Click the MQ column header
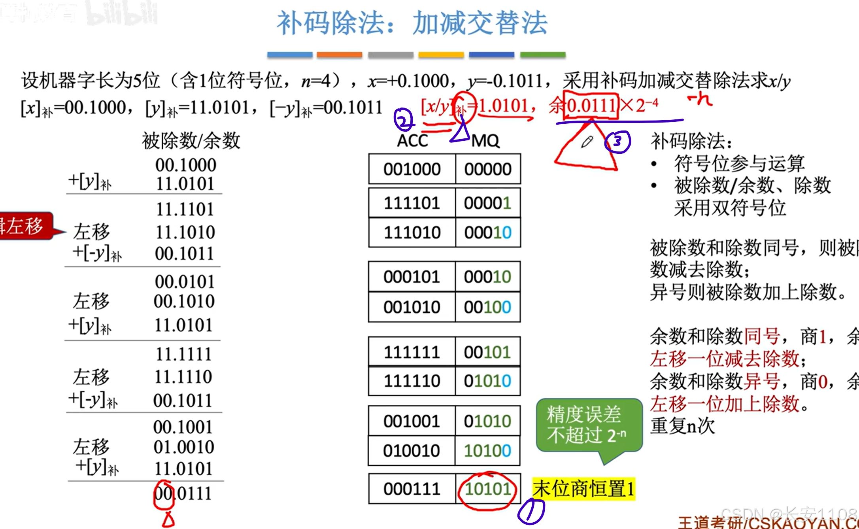The height and width of the screenshot is (529, 859). pos(485,141)
